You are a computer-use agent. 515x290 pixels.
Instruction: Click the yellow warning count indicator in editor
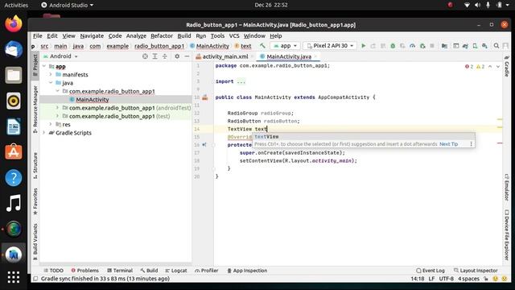pyautogui.click(x=480, y=66)
